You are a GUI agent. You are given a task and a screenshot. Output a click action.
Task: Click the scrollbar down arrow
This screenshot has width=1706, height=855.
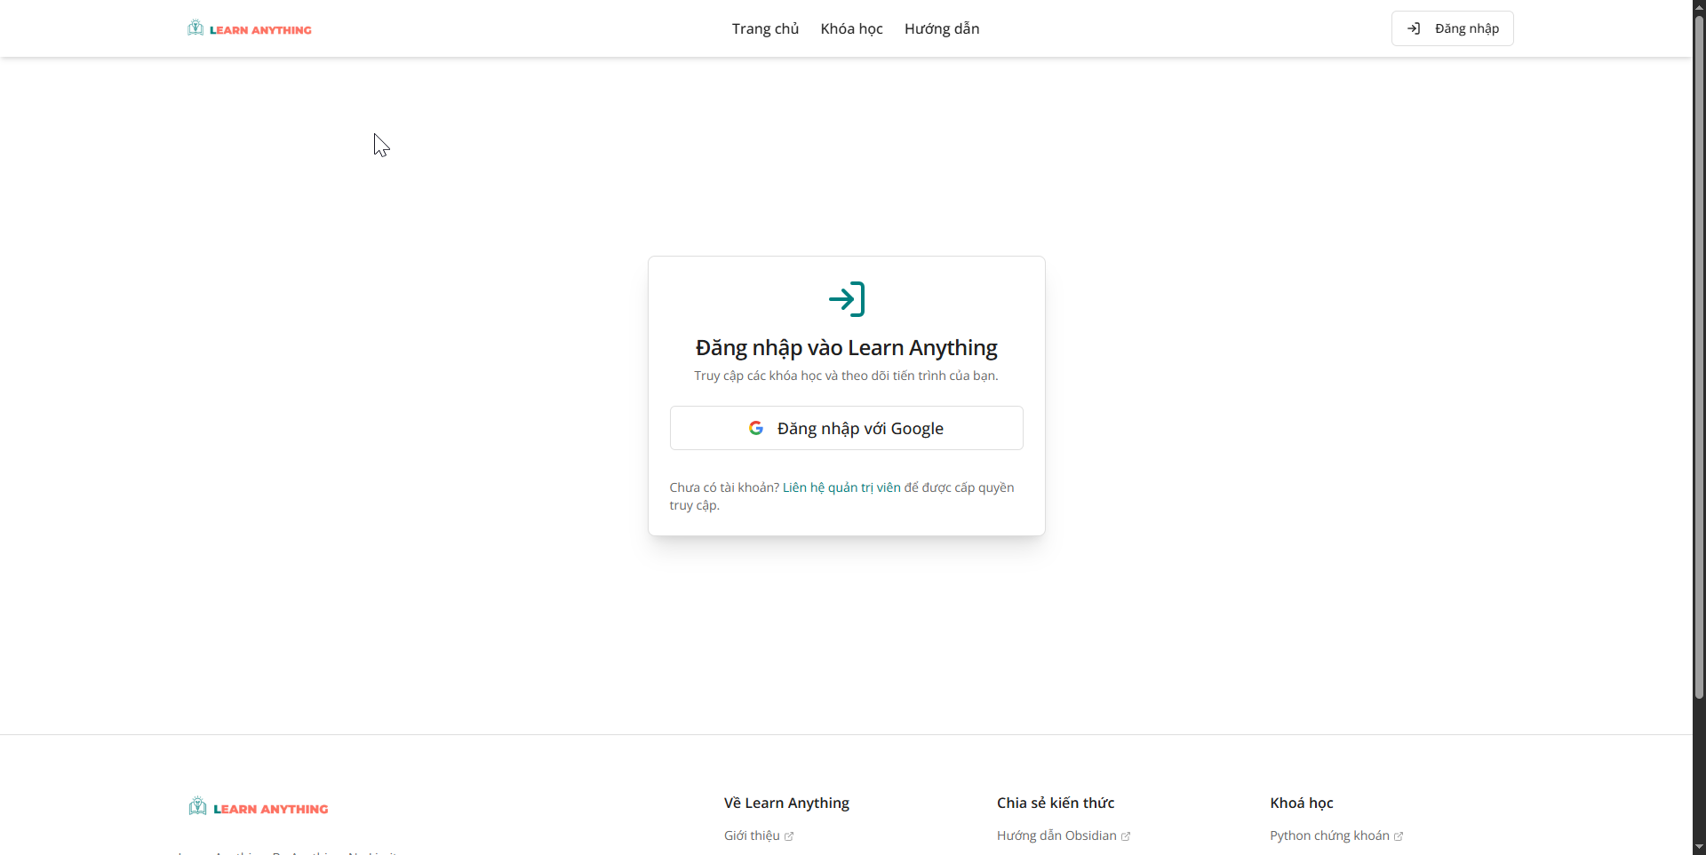1698,848
